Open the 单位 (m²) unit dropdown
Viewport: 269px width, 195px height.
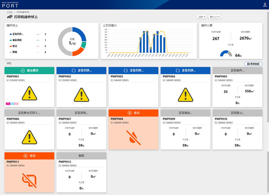tap(215, 17)
